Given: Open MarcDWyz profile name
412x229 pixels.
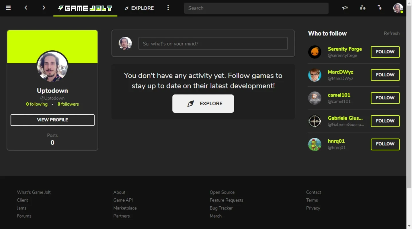Looking at the screenshot, I should pyautogui.click(x=340, y=72).
